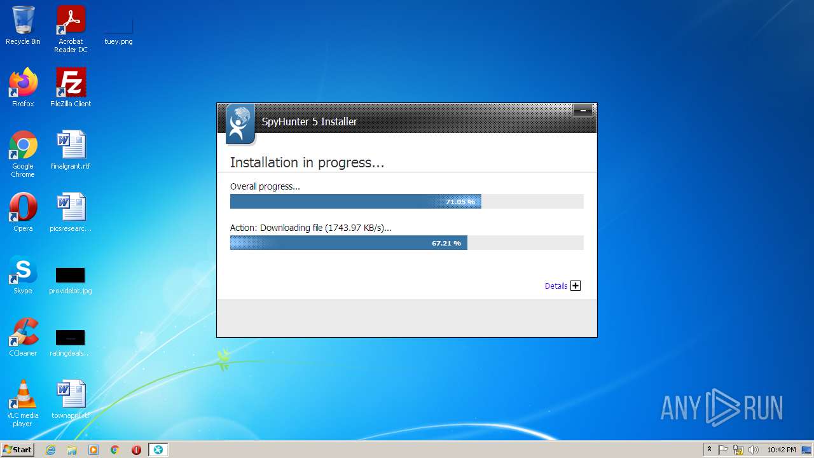Select tuey.png file on desktop

[118, 29]
